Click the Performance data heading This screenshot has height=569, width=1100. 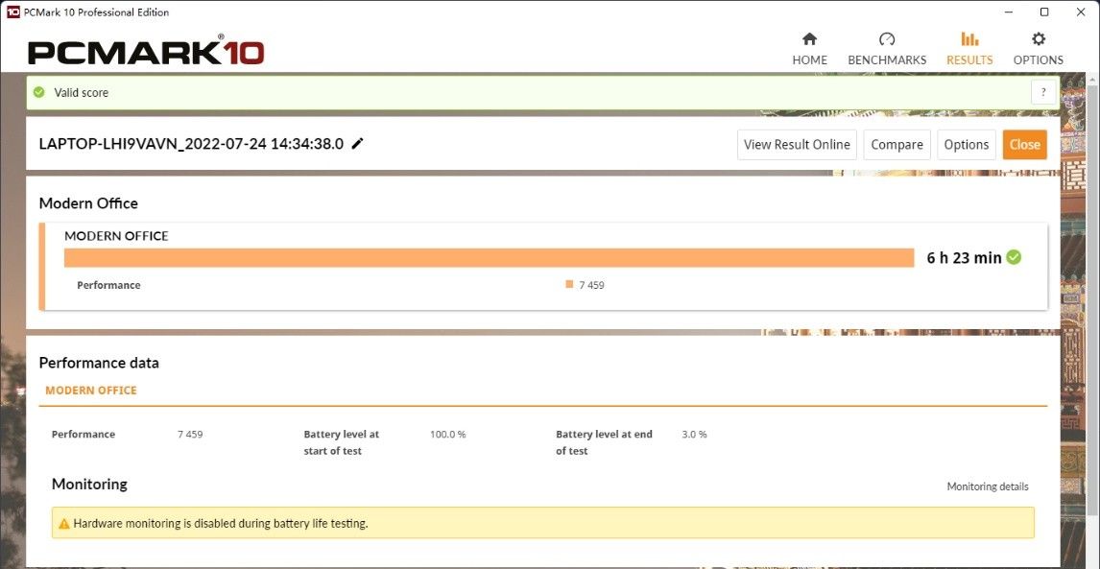point(99,363)
